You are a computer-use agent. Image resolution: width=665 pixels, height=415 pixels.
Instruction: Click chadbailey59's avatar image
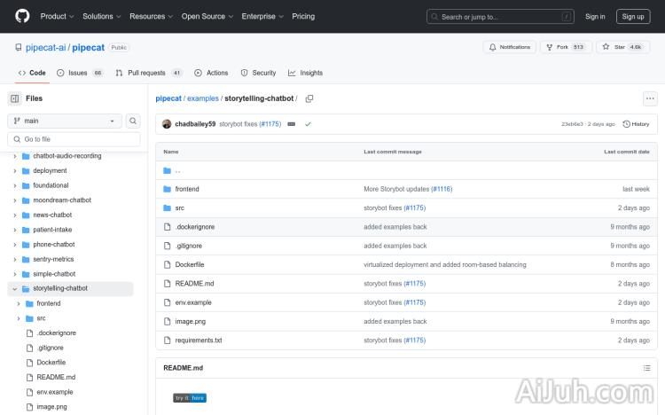pyautogui.click(x=167, y=124)
